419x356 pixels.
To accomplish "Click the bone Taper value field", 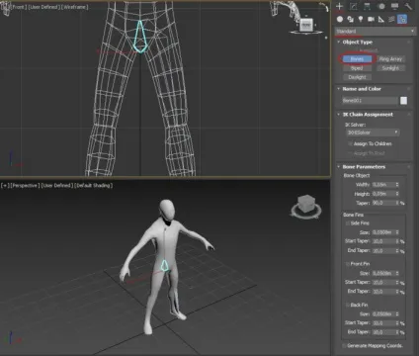I will coord(383,203).
